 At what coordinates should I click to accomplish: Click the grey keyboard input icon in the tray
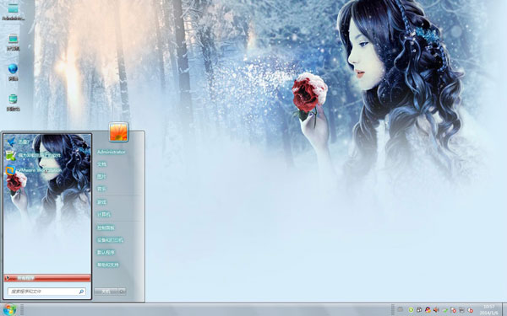click(x=401, y=309)
